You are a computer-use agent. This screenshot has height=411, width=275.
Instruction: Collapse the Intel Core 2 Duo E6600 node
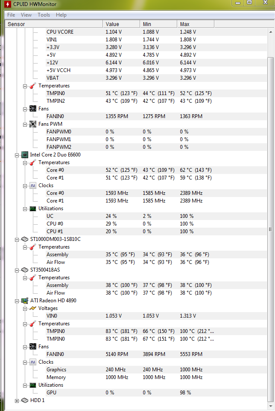click(17, 155)
